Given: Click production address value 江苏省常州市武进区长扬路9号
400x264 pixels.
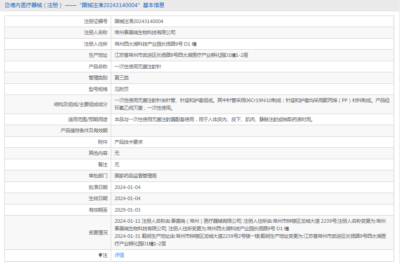Looking at the screenshot, I should [x=181, y=55].
